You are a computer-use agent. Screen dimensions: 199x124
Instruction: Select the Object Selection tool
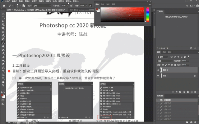click(3, 24)
